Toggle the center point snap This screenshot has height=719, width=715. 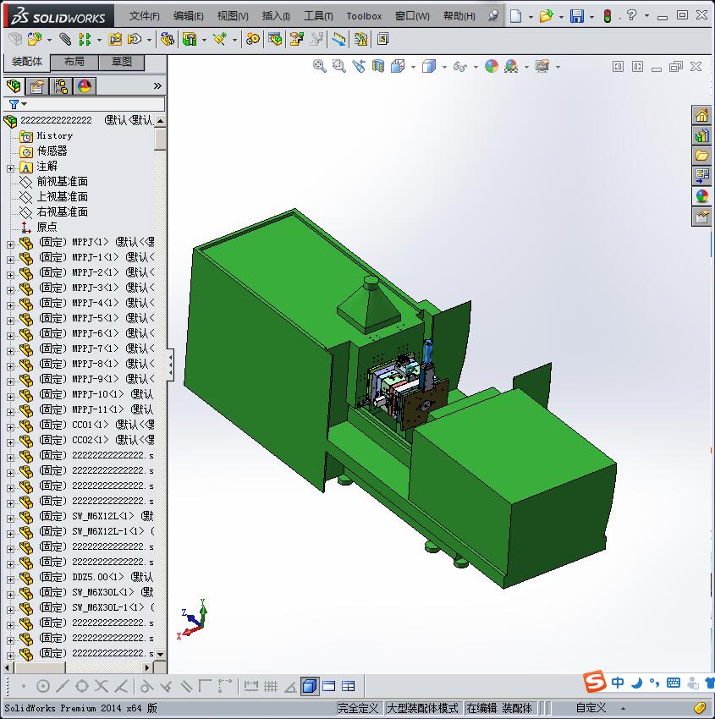[x=42, y=686]
